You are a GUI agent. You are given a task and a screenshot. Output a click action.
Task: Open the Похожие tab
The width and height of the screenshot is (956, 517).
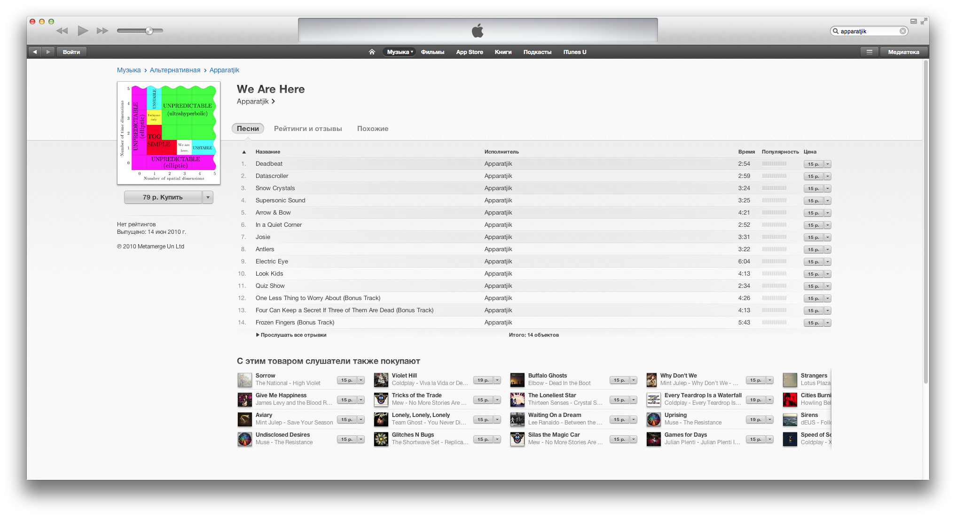373,129
